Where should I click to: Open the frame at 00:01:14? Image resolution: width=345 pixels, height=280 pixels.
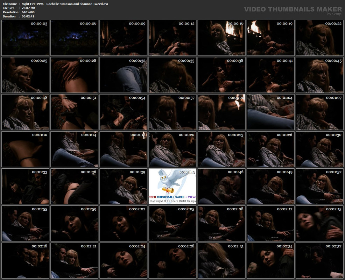pos(75,149)
